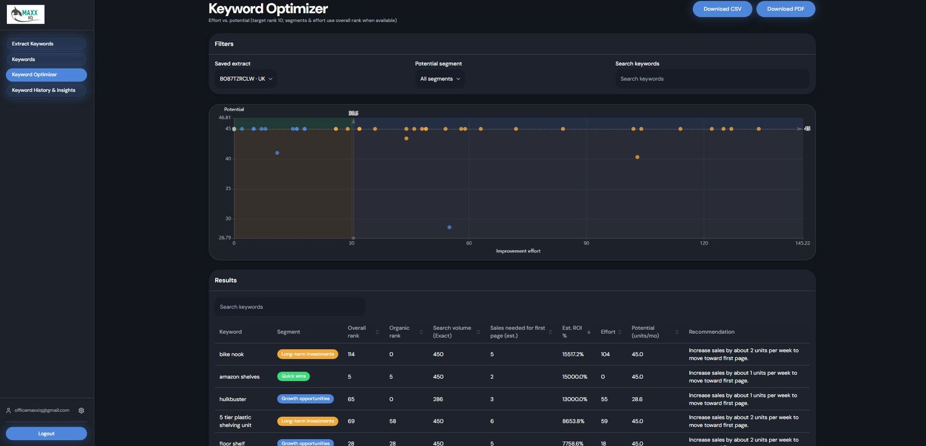The image size is (926, 446).
Task: Sort by Potential (units/mo) column arrows
Action: point(677,332)
